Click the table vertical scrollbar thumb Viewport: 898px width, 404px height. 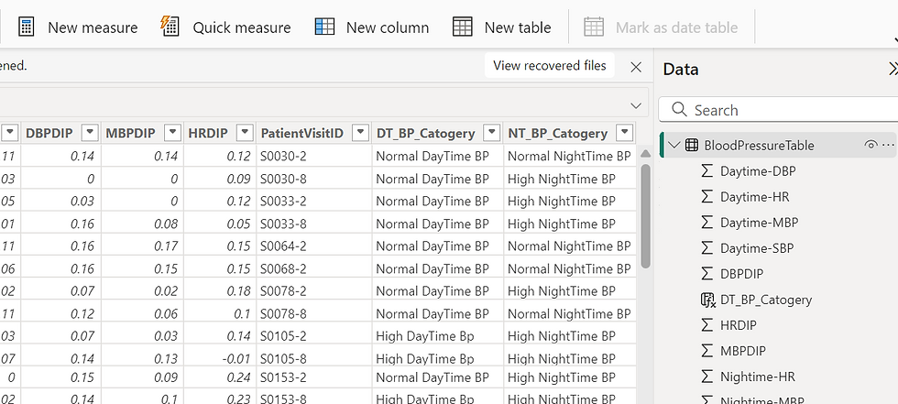point(645,215)
